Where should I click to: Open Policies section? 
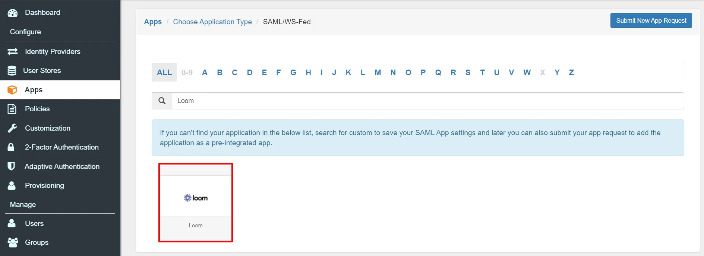click(x=37, y=109)
